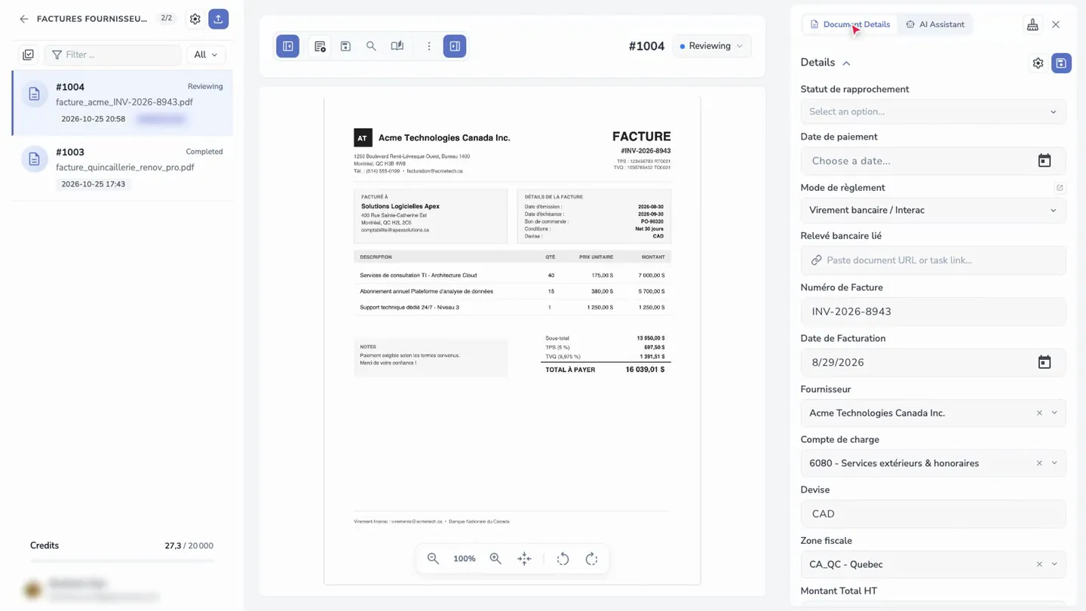Image resolution: width=1086 pixels, height=611 pixels.
Task: Save details with the blue floppy button
Action: coord(1061,63)
